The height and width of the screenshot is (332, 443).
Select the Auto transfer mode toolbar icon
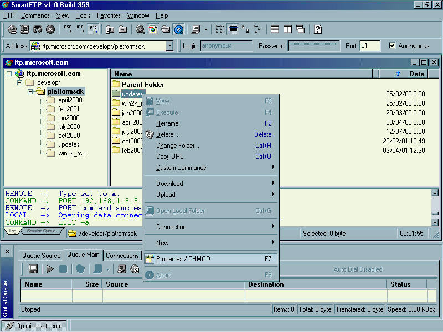[93, 29]
